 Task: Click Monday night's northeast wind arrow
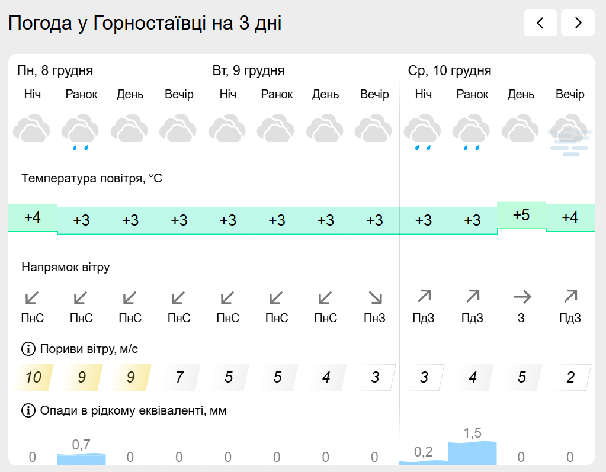(x=33, y=297)
